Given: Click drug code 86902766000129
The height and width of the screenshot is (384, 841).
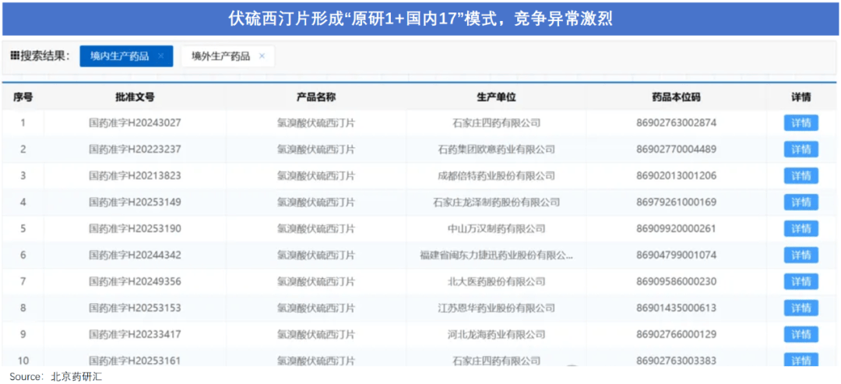Looking at the screenshot, I should [677, 334].
